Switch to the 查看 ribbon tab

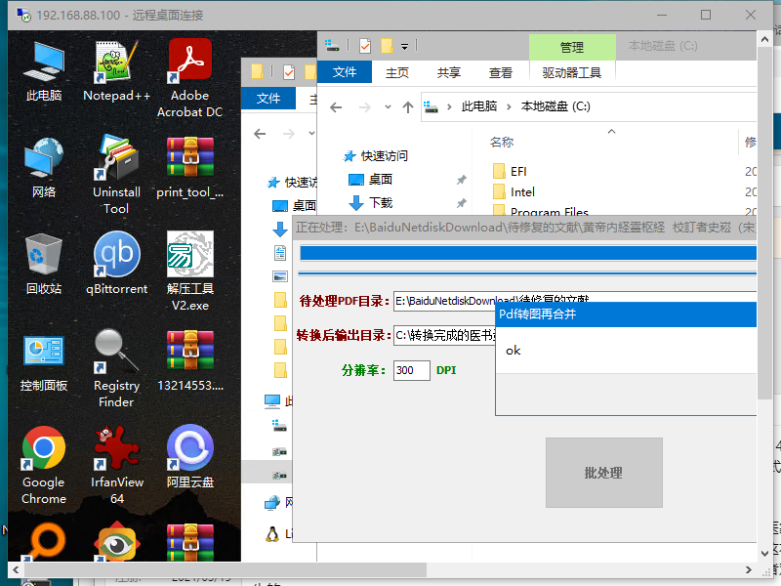coord(501,72)
